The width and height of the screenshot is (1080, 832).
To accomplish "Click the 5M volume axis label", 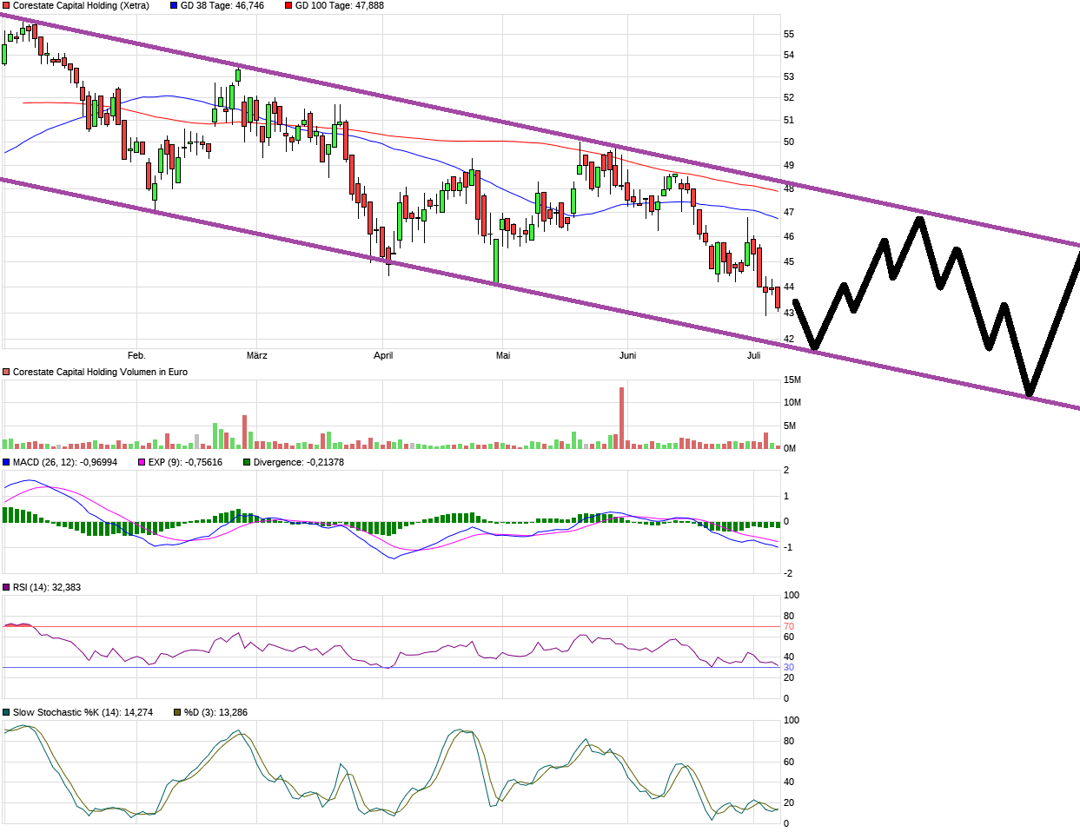I will [790, 426].
